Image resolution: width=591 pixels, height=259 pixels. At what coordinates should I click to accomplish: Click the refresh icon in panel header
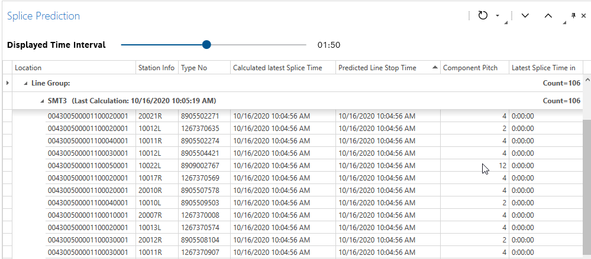(483, 15)
